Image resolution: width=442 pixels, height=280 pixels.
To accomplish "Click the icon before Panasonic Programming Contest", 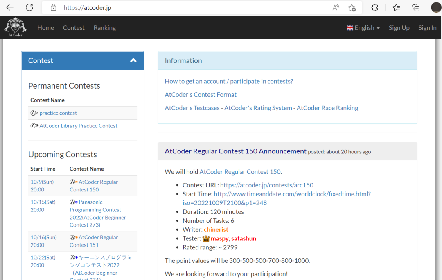I will 74,202.
